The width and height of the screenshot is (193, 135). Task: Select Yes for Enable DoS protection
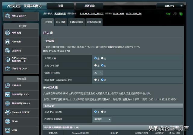[x=95, y=65]
